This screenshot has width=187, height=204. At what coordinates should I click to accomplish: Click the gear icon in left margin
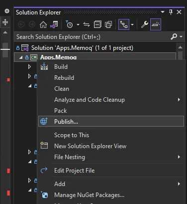7,11
